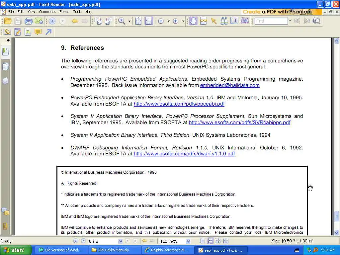Go to previous page with toolbar up arrow

click(x=52, y=21)
